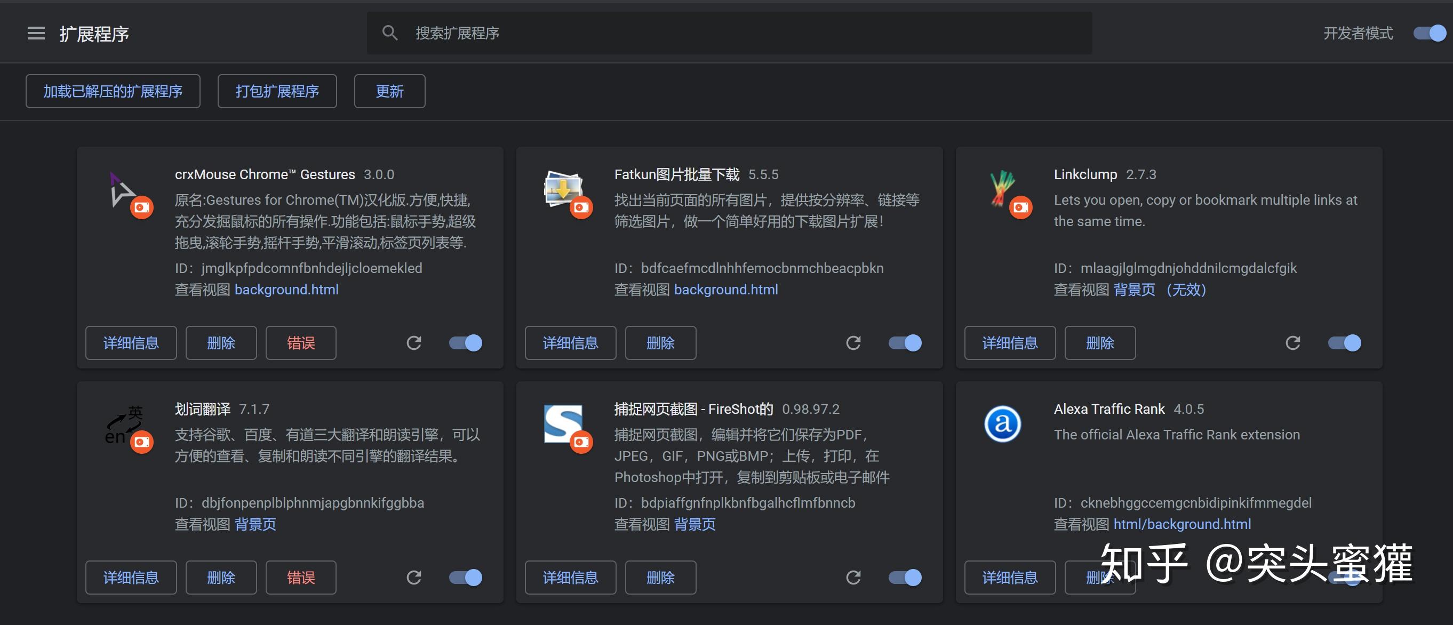Screen dimensions: 1453x625
Task: Open 划词翻译 背景页 link
Action: tap(256, 525)
